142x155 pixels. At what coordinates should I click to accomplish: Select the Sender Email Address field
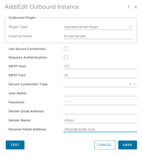[100, 111]
